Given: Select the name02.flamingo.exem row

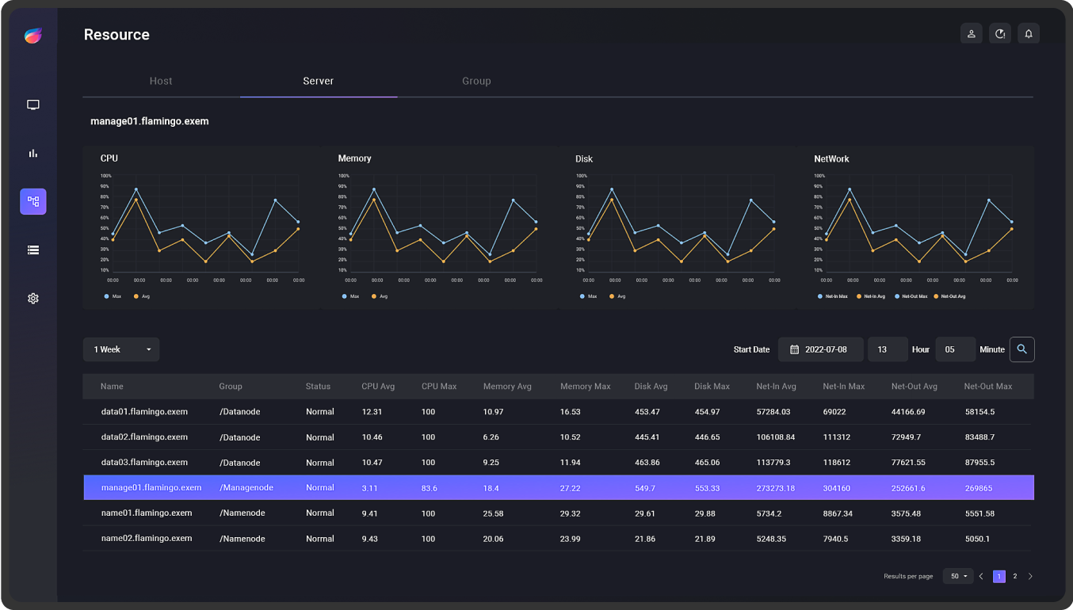Looking at the screenshot, I should (x=559, y=539).
